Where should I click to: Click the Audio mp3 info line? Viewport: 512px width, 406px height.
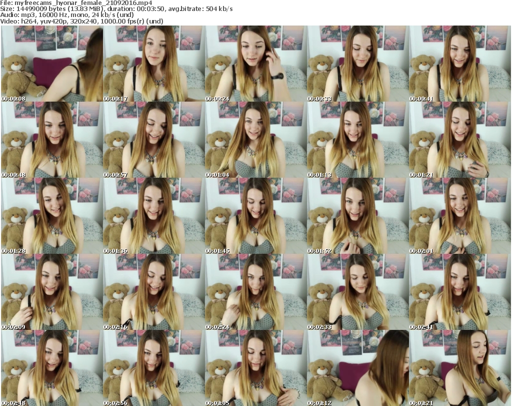click(x=67, y=15)
